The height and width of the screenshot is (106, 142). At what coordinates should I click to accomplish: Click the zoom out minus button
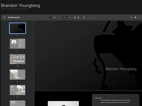60,18
